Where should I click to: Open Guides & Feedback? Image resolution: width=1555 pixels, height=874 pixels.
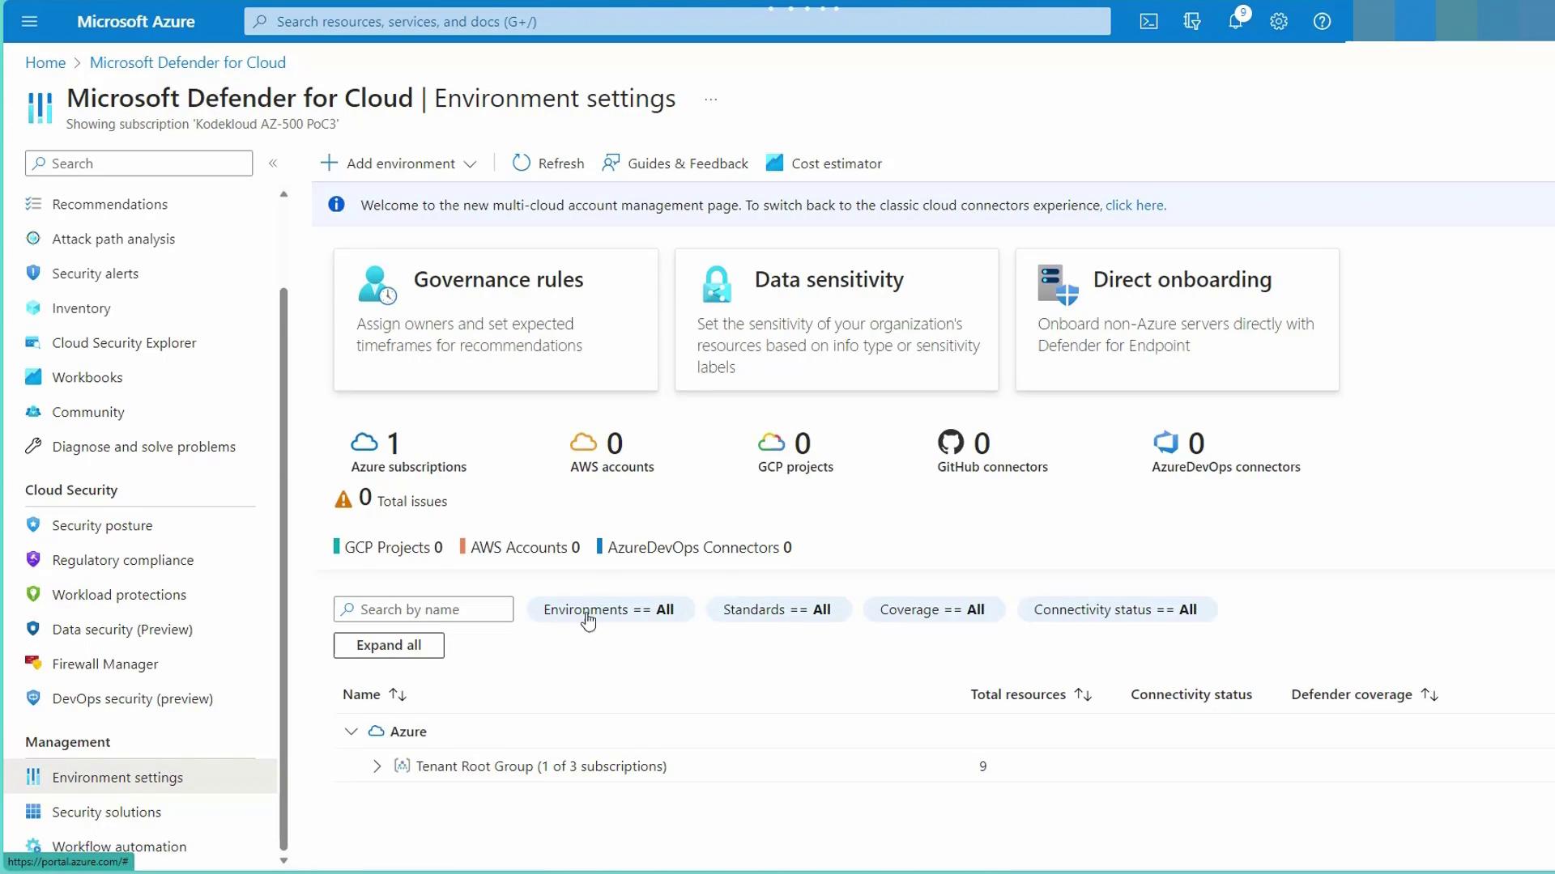pos(675,163)
